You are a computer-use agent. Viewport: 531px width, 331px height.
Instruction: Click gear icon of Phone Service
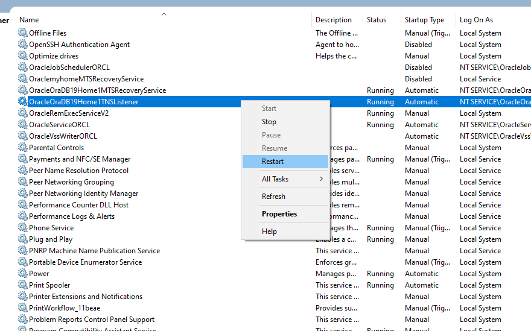(23, 228)
